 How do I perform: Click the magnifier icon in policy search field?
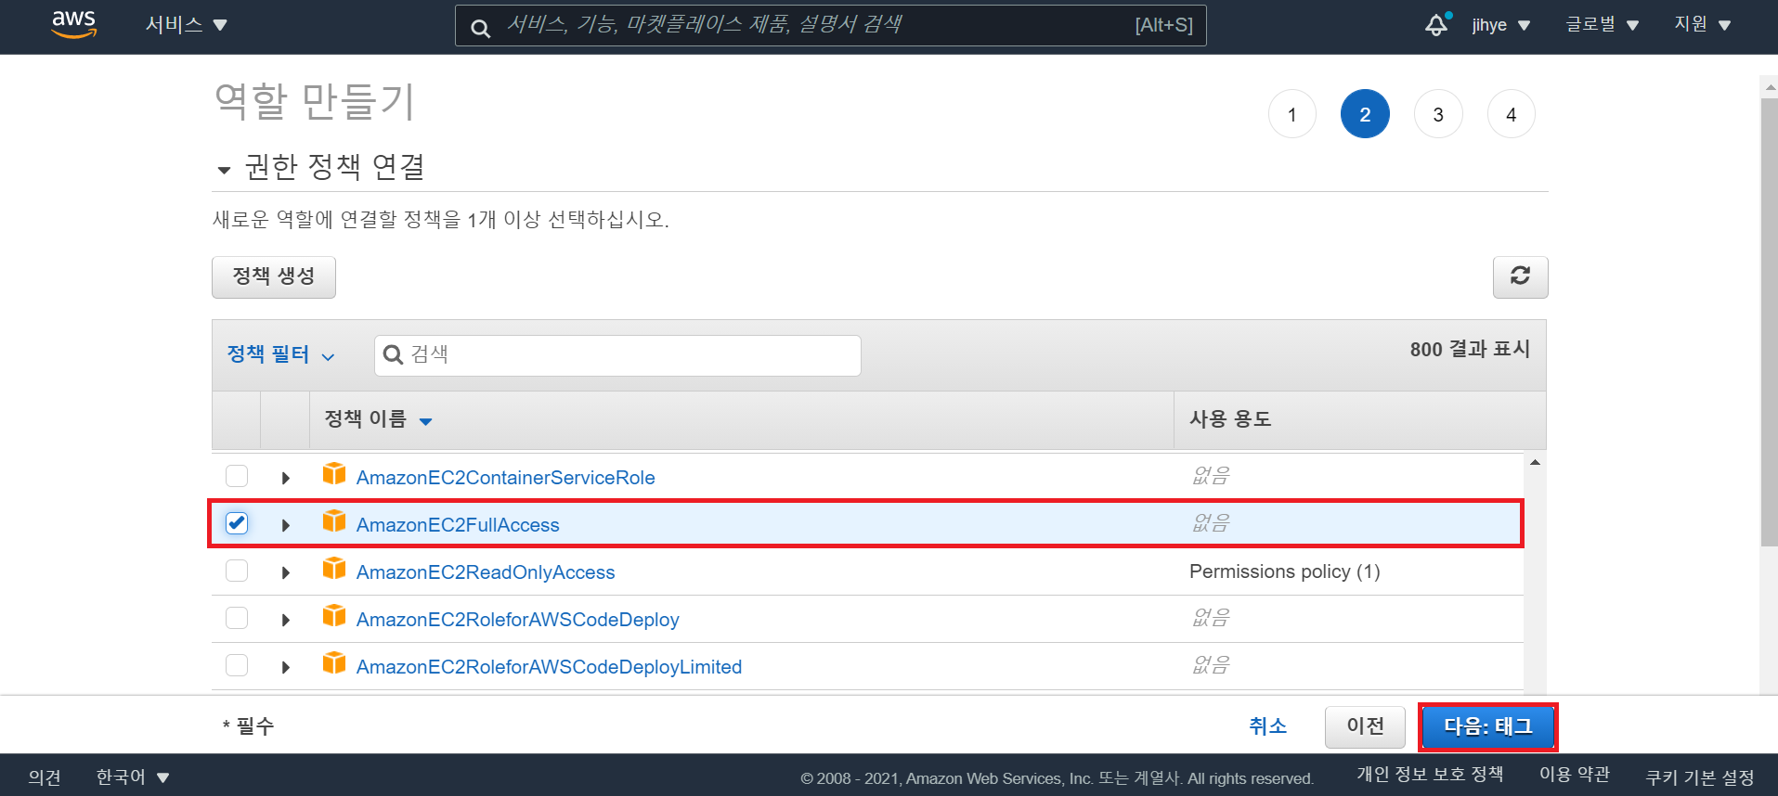[393, 354]
